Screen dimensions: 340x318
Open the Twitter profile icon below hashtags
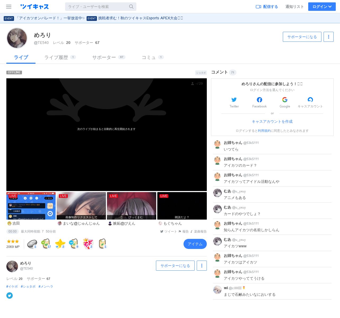10,296
